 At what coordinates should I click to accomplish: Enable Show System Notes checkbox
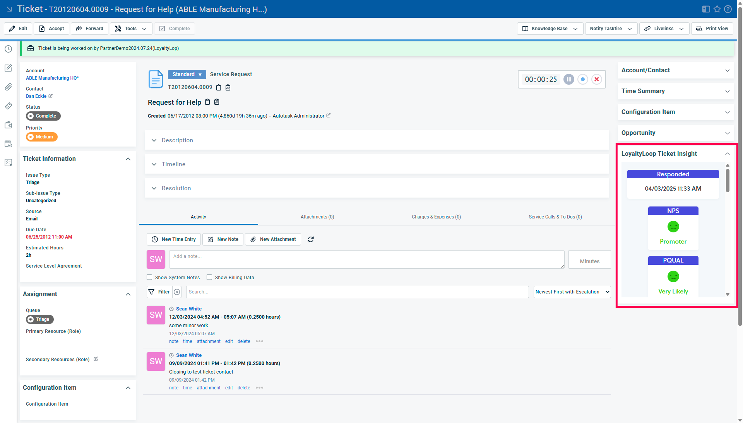(149, 277)
